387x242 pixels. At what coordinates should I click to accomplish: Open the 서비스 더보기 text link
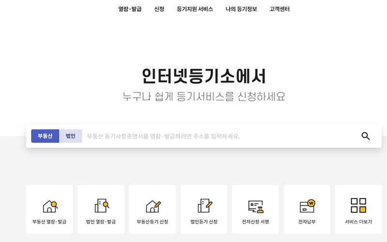tap(358, 222)
